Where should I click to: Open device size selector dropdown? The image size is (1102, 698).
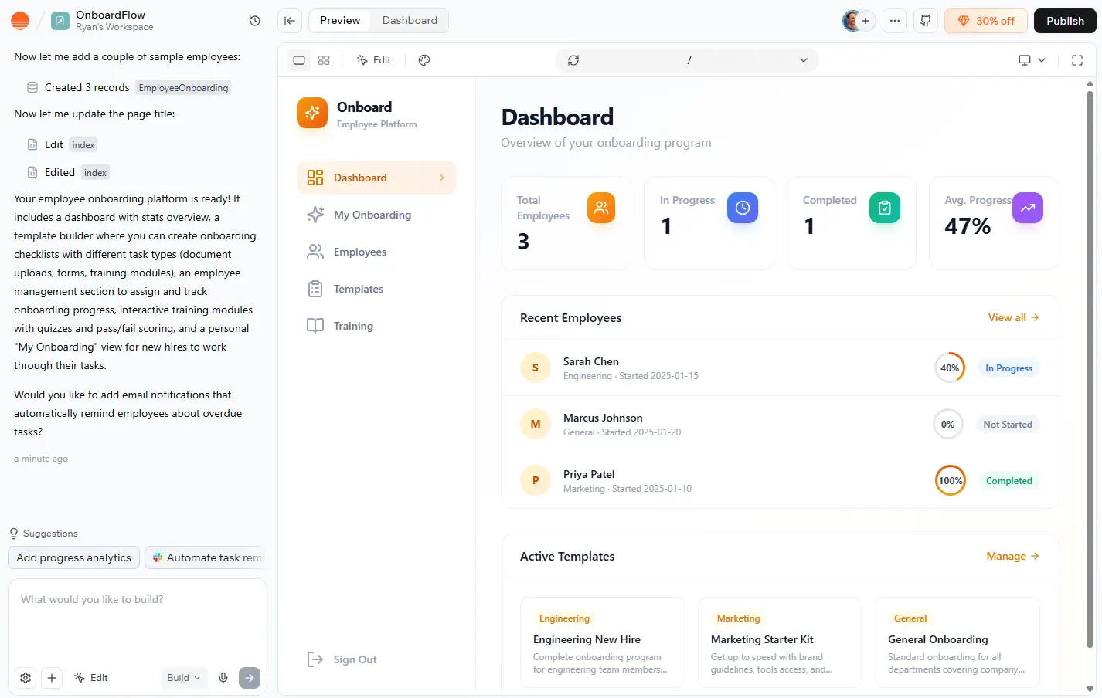point(1032,60)
